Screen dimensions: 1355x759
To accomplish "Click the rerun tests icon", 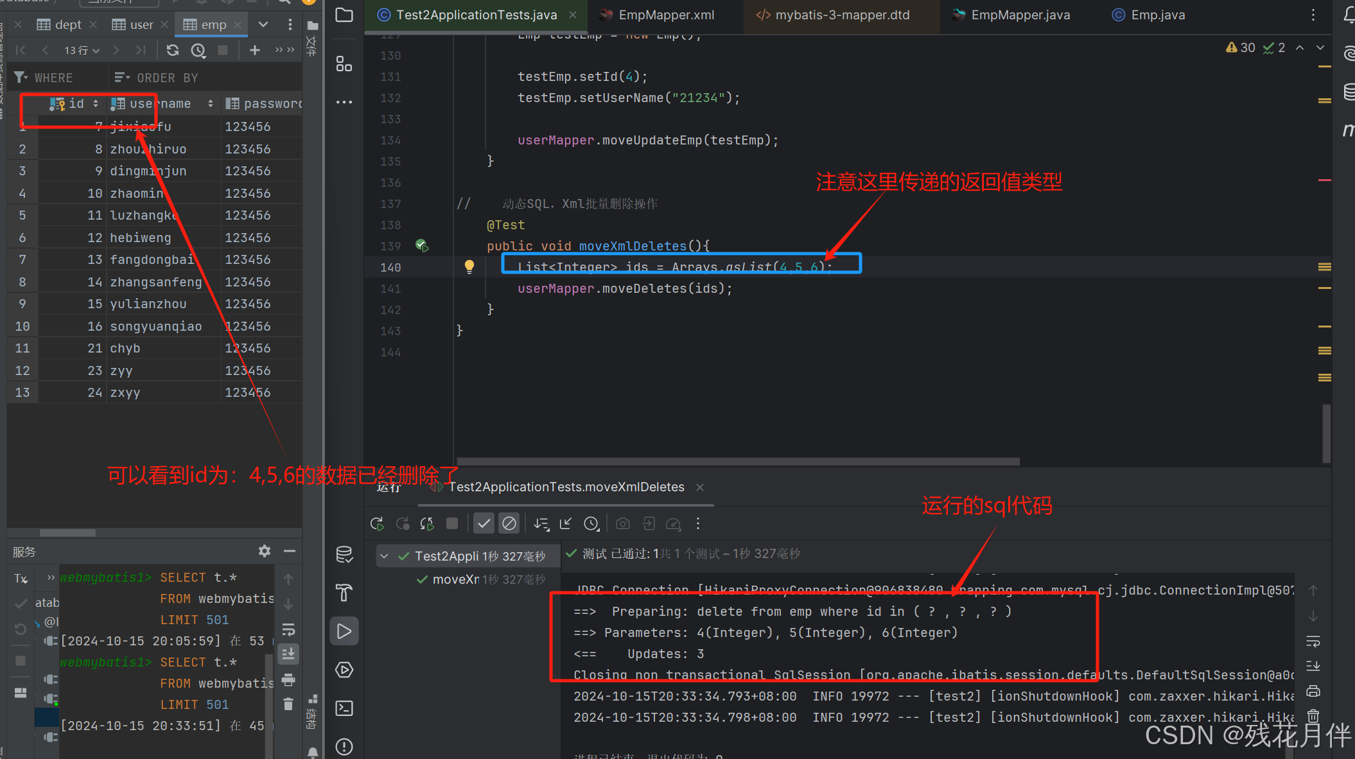I will coord(377,524).
